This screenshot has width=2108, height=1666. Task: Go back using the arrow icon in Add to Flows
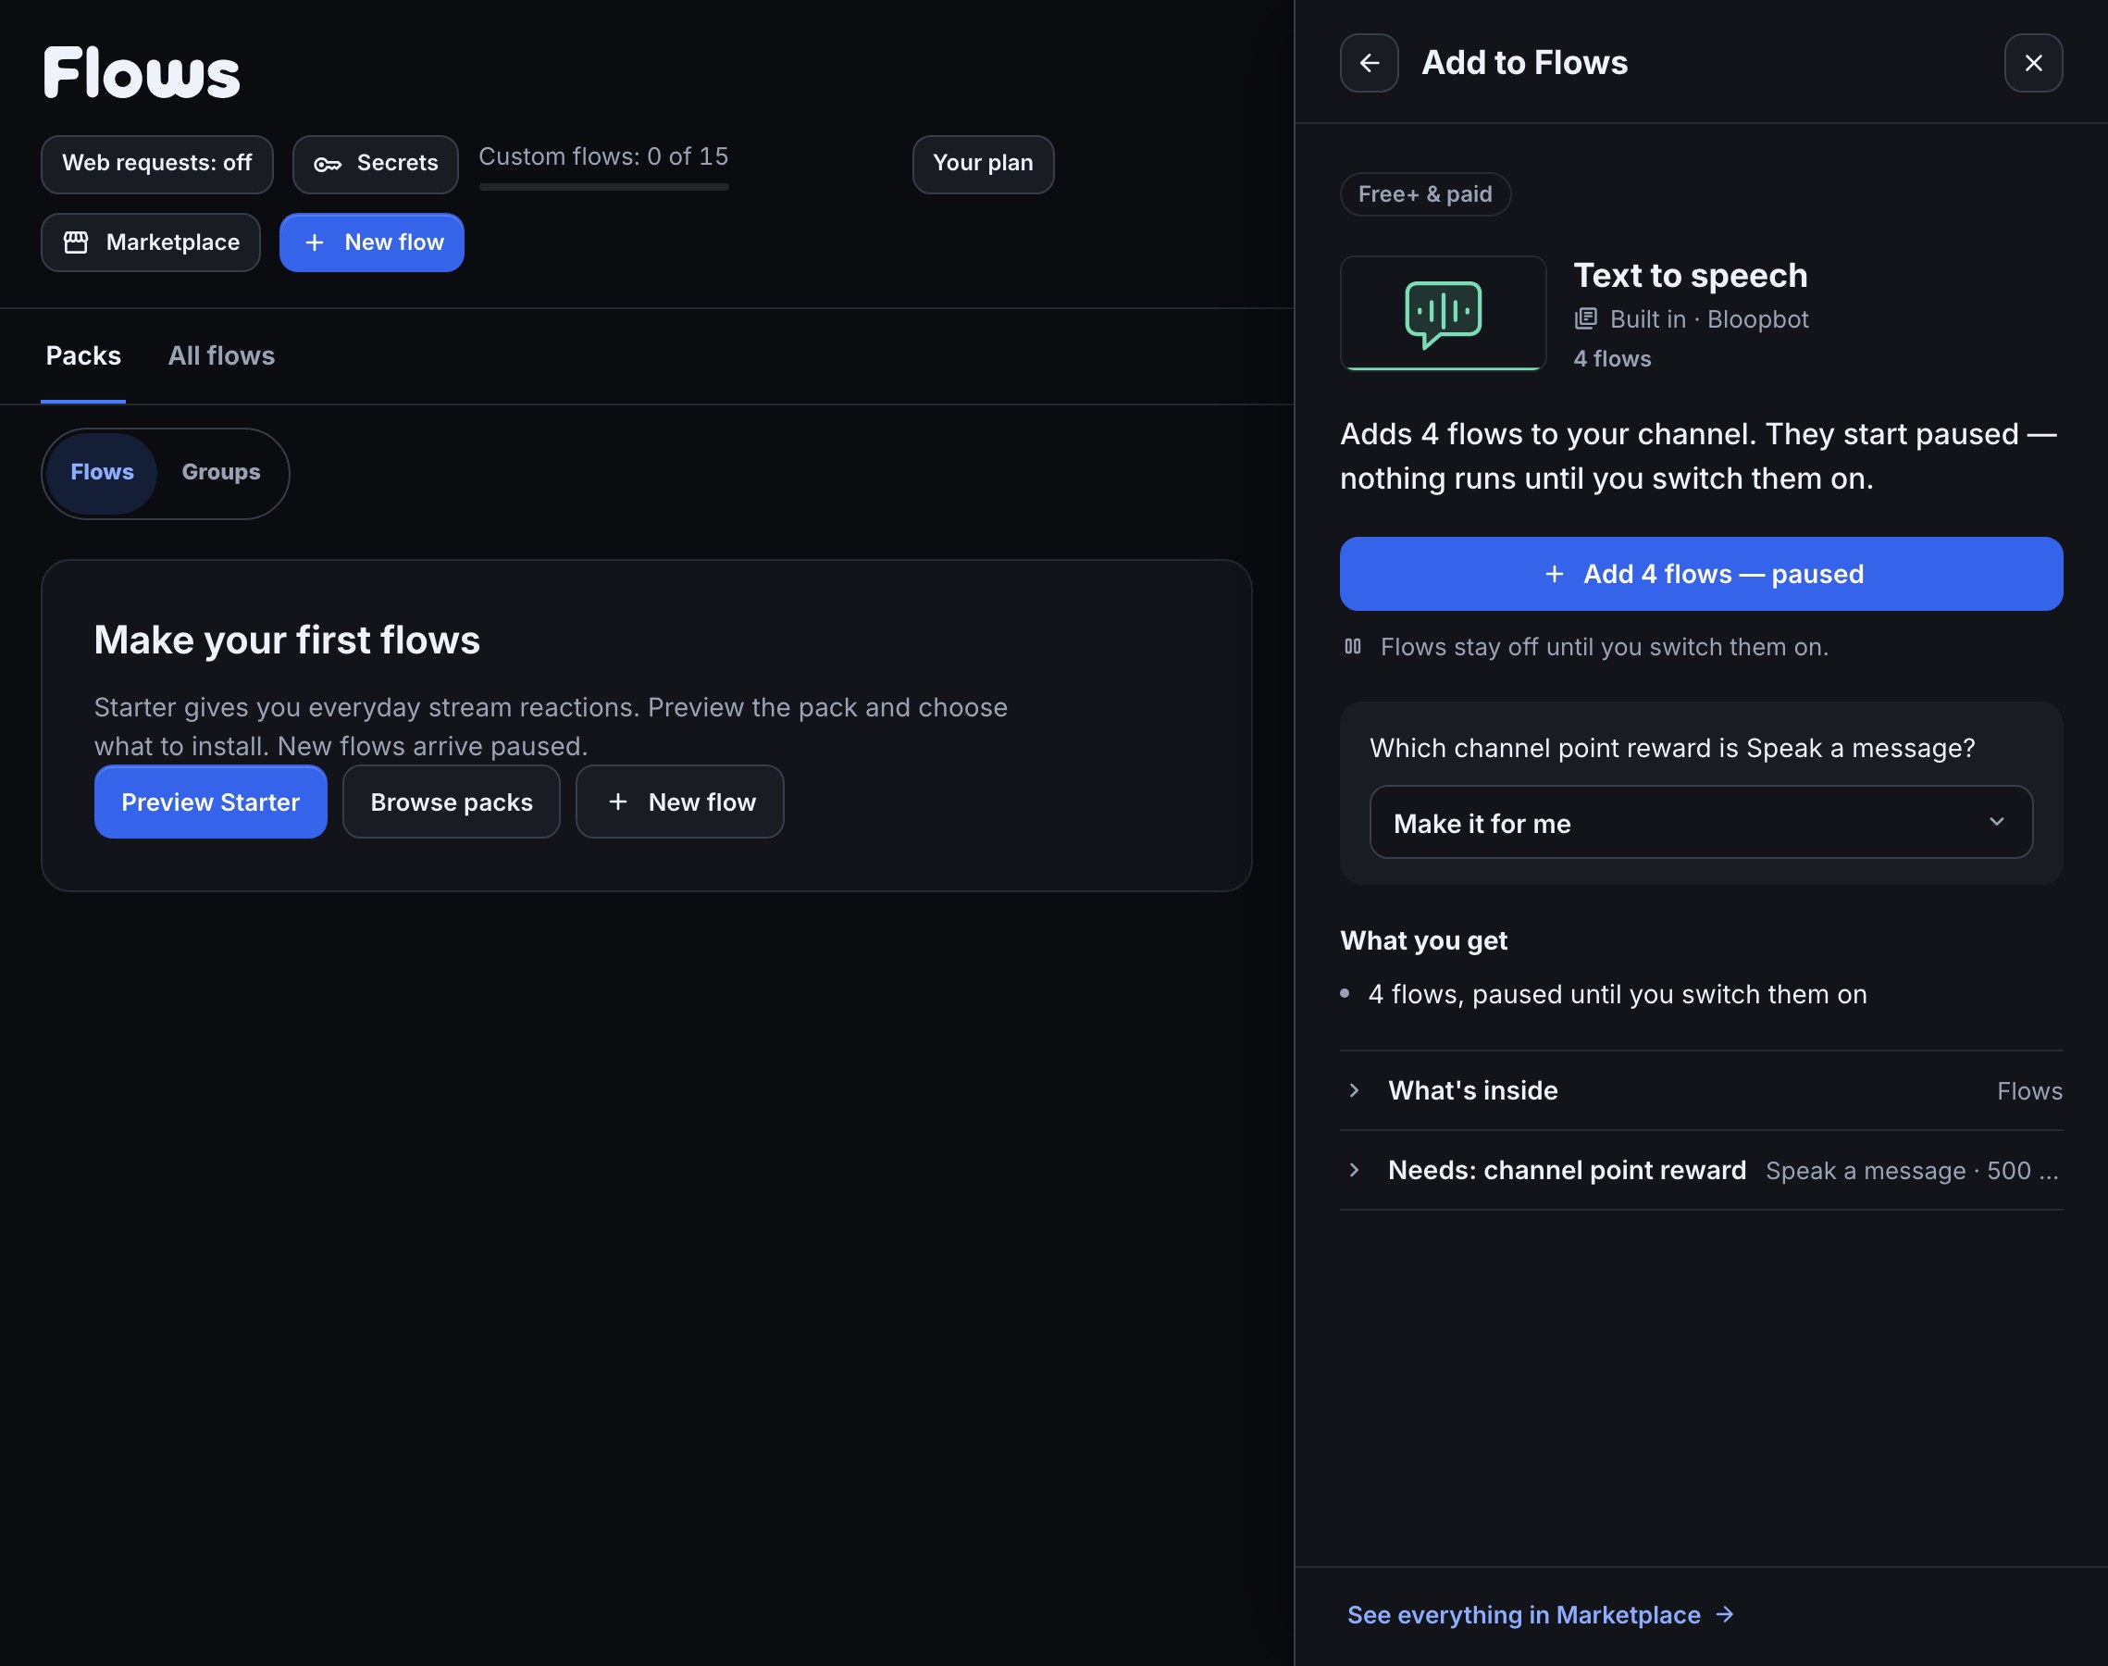point(1369,64)
